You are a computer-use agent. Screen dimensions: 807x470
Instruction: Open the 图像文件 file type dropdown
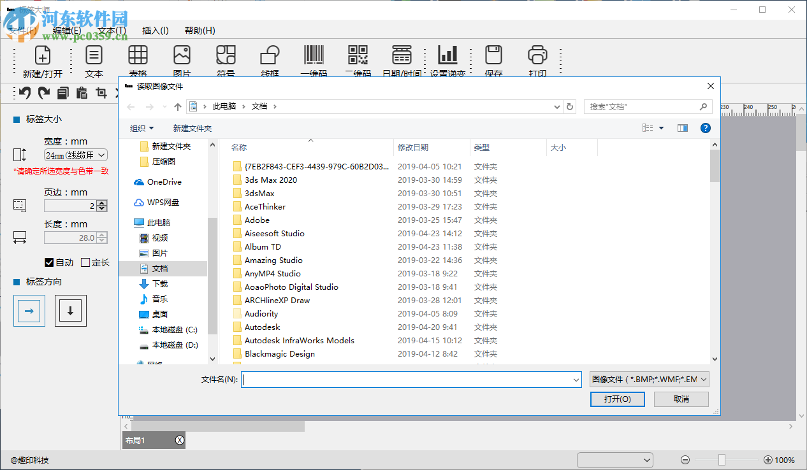pos(649,379)
